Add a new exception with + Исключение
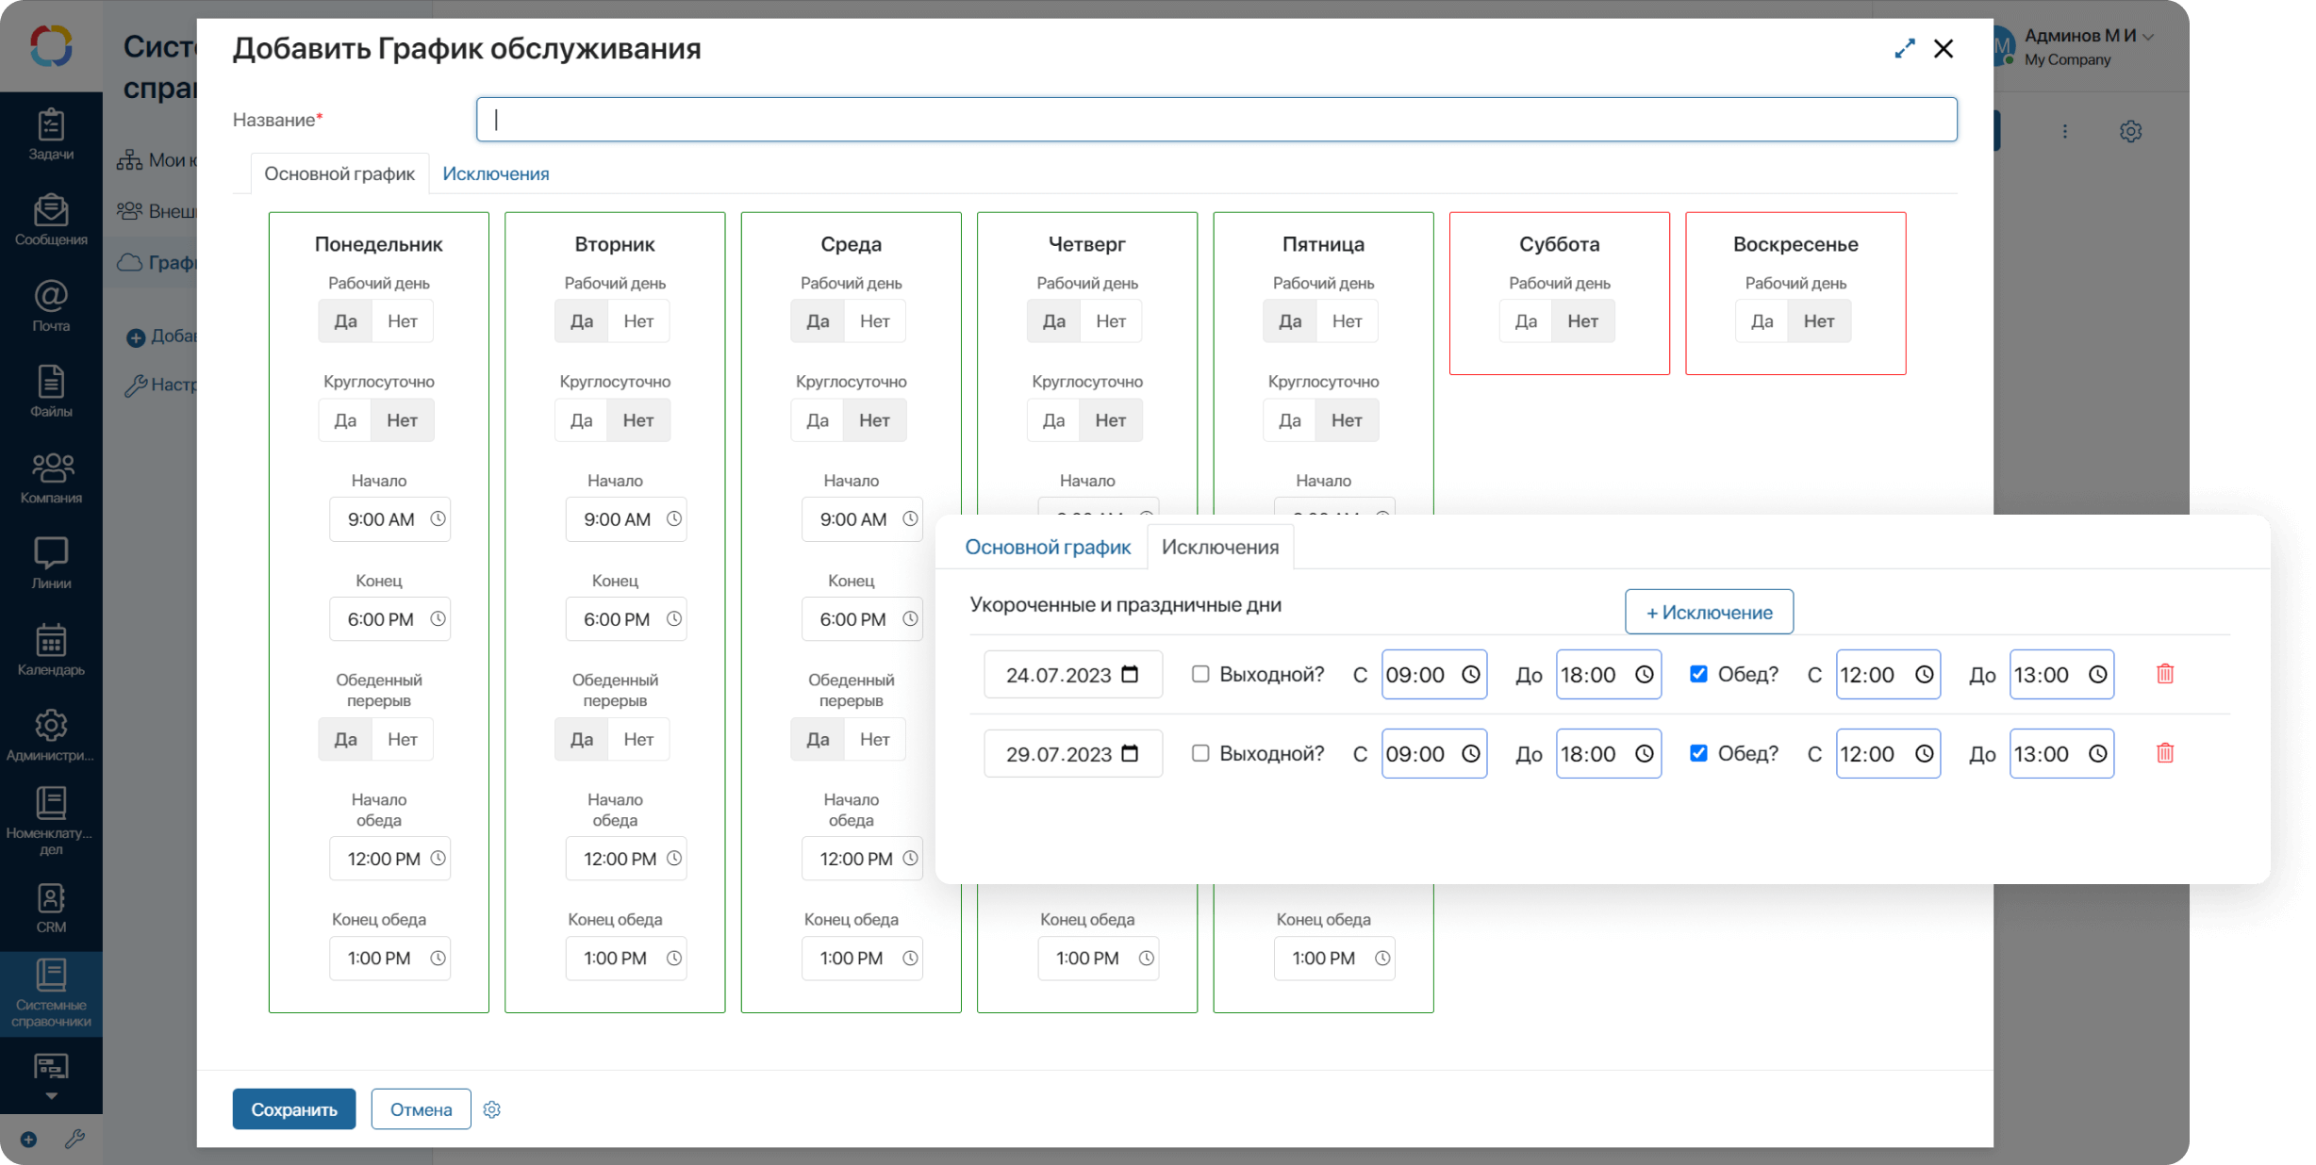The width and height of the screenshot is (2316, 1165). 1709,612
